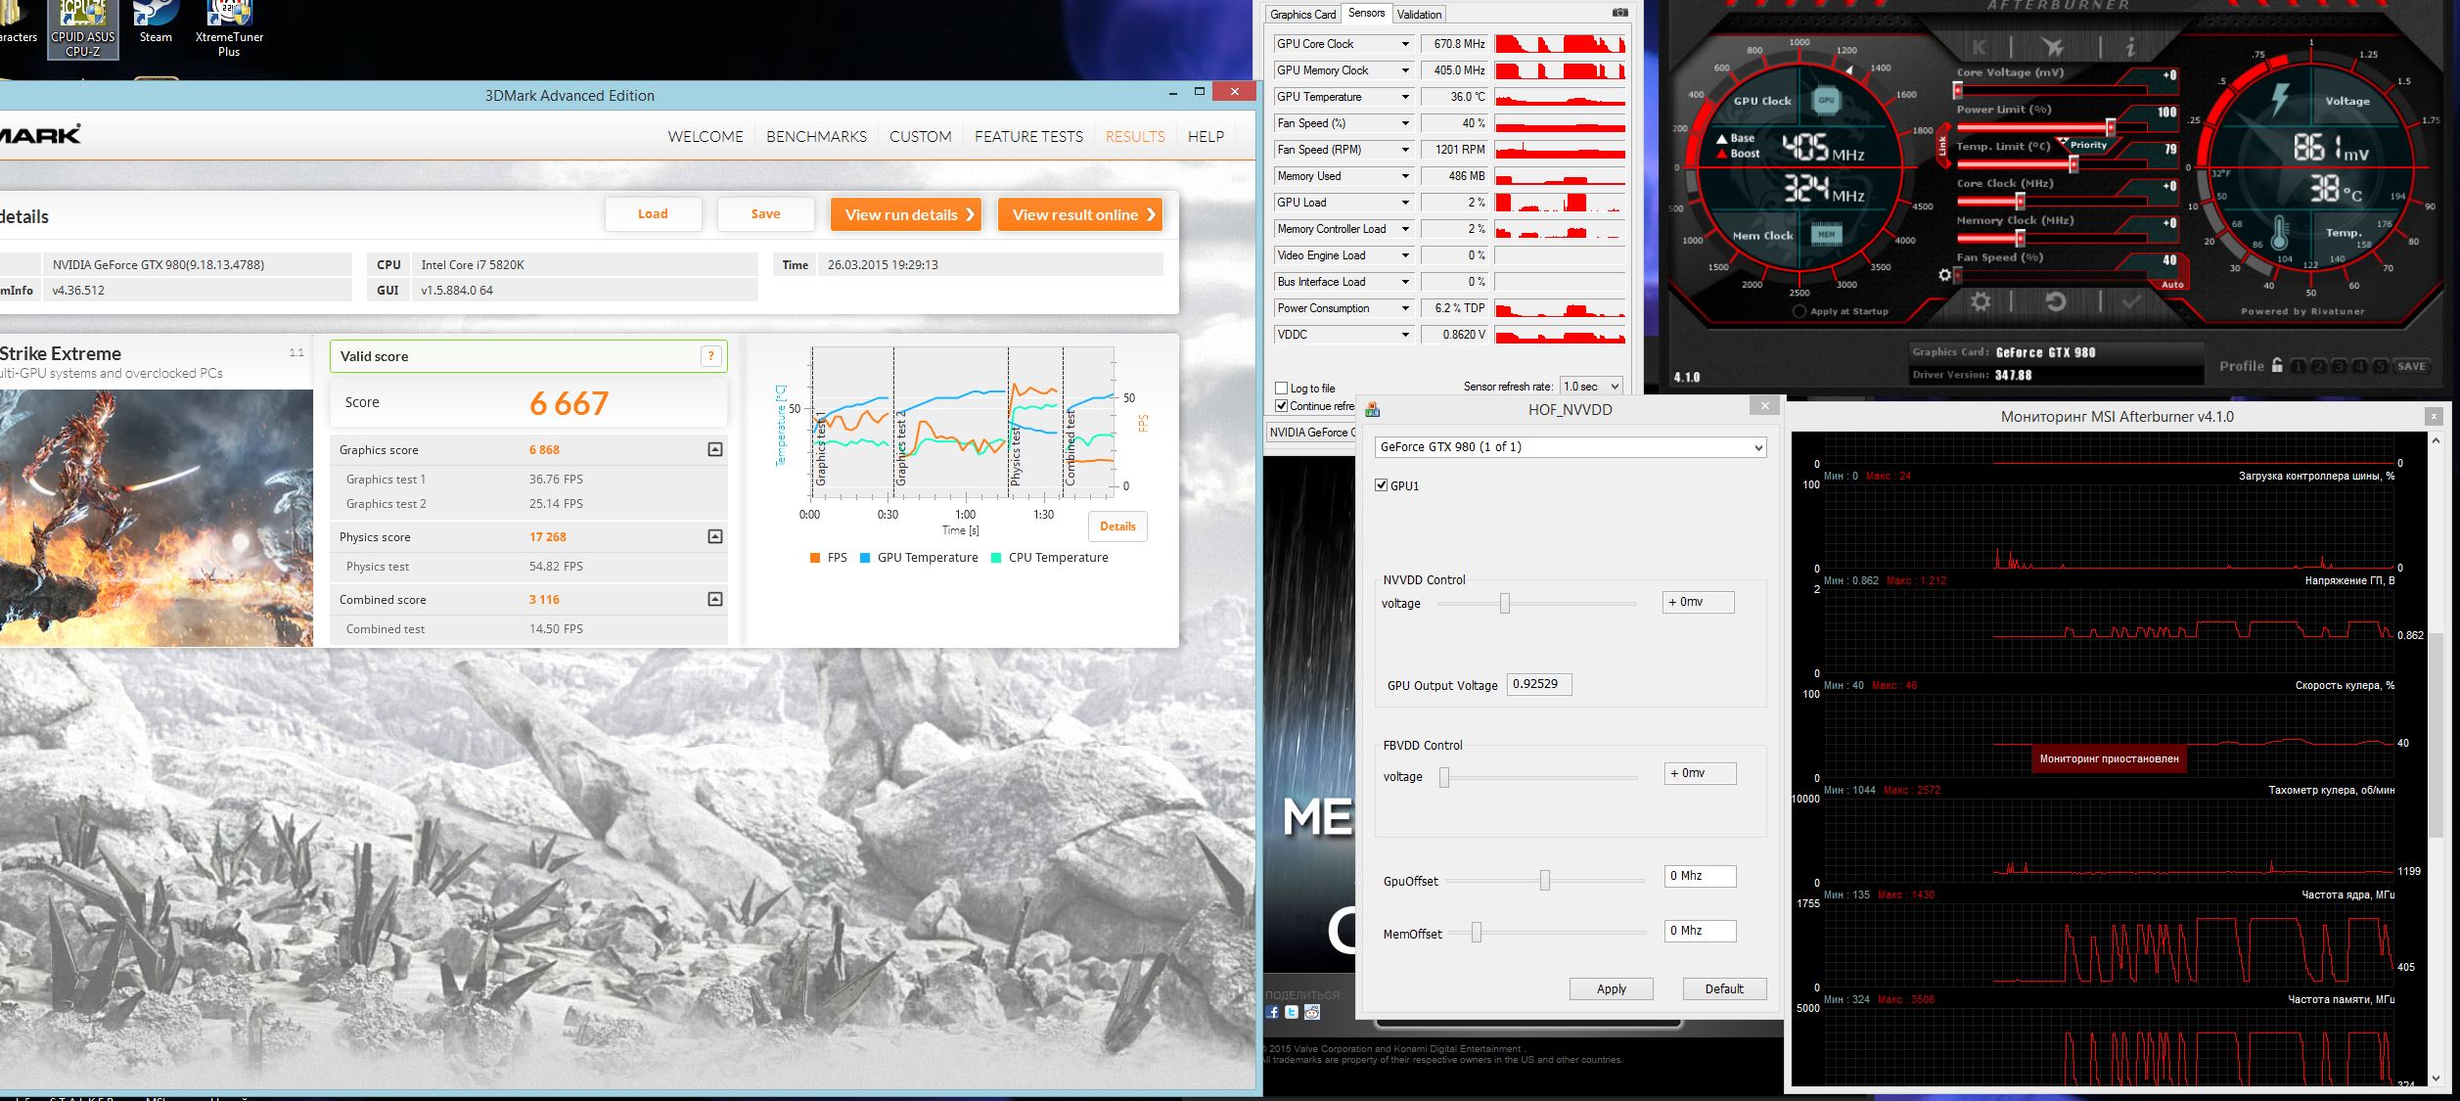Viewport: 2460px width, 1101px height.
Task: Click the profile lock icon
Action: (2277, 365)
